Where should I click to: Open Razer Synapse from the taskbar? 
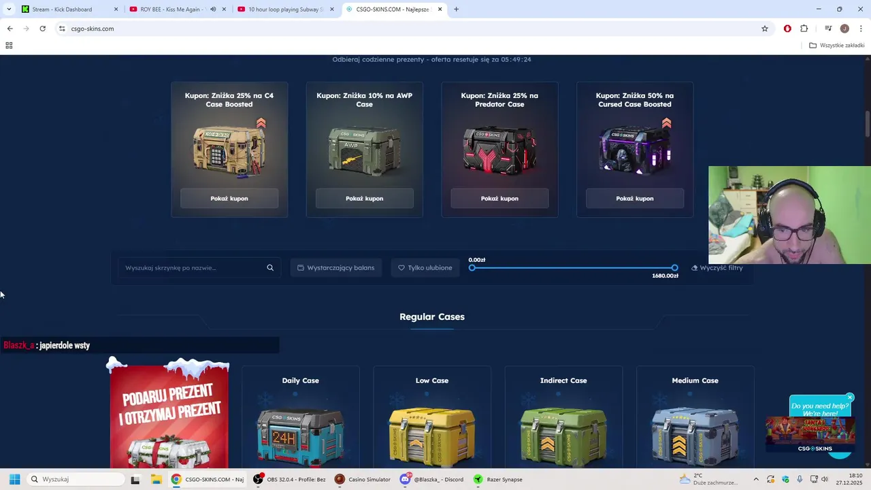498,479
